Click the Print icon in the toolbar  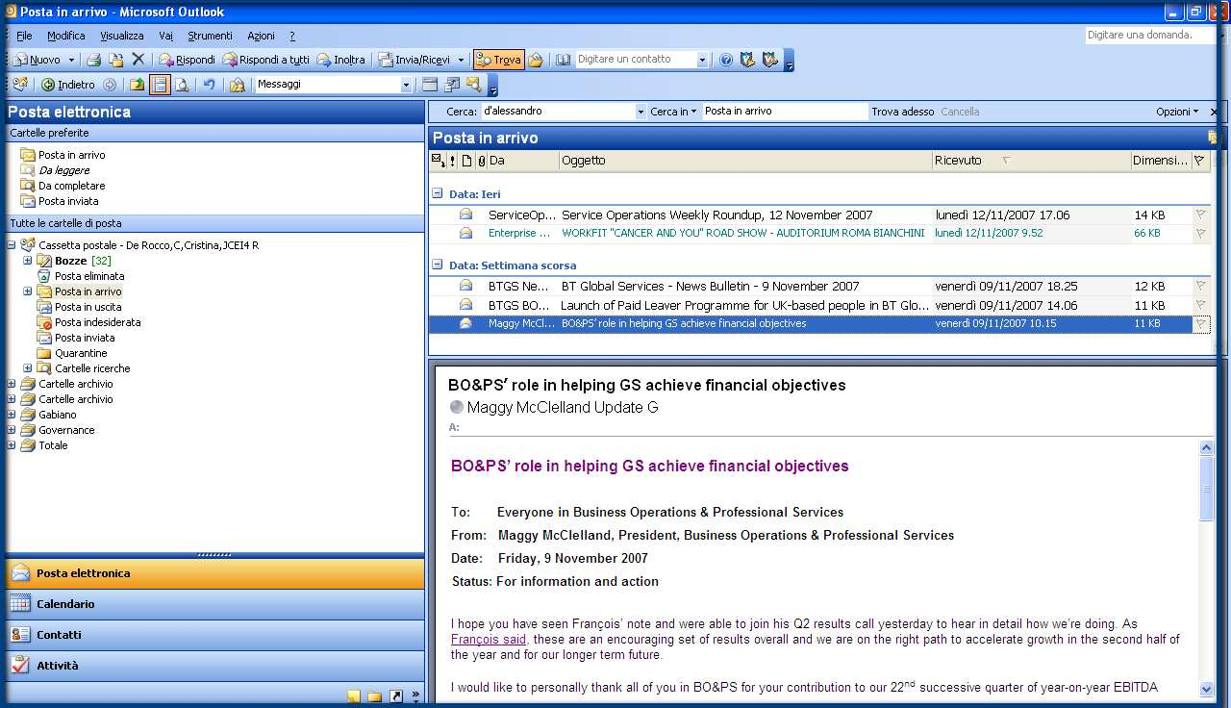pyautogui.click(x=93, y=60)
